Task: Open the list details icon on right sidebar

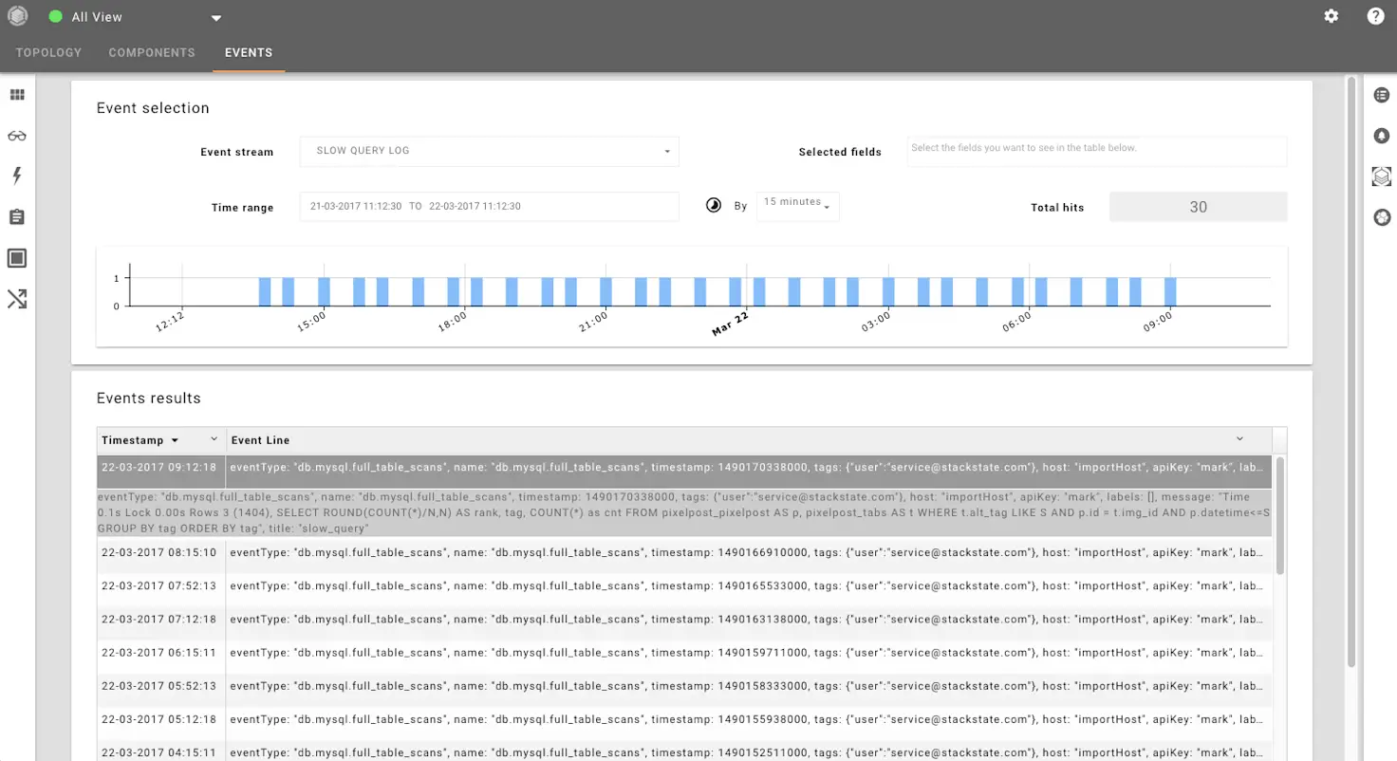Action: 1382,95
